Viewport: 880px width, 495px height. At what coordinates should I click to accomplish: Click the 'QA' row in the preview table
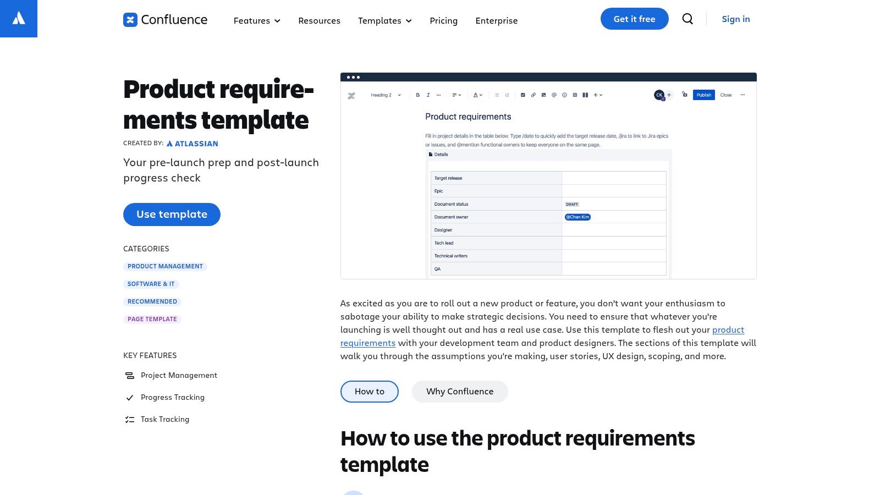(x=548, y=269)
